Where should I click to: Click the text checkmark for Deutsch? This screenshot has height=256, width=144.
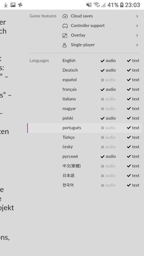(x=129, y=70)
